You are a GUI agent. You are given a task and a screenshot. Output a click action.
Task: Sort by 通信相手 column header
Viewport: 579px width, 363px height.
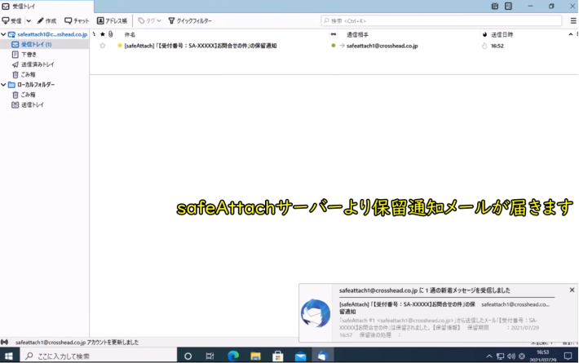click(x=357, y=35)
